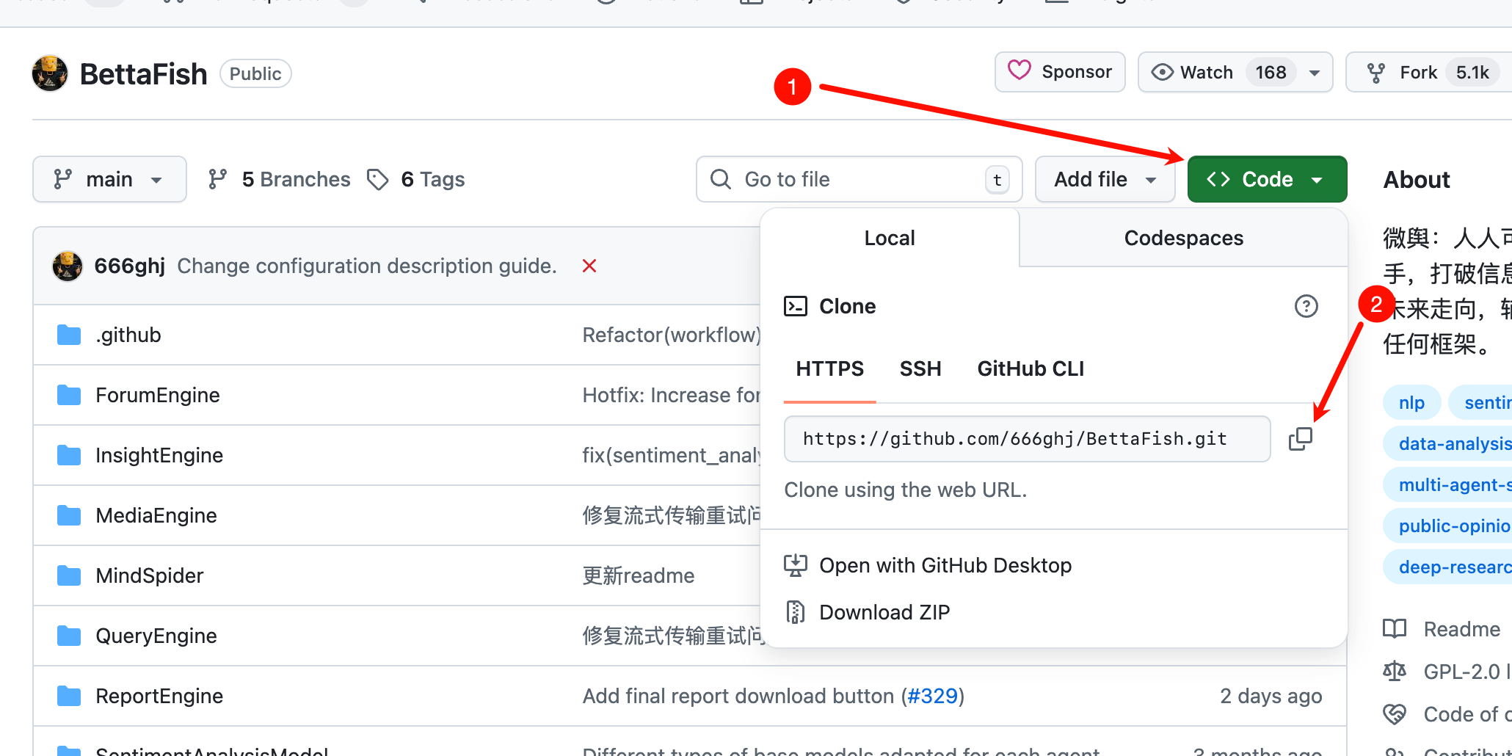
Task: Click the ZIP file icon
Action: (x=796, y=612)
